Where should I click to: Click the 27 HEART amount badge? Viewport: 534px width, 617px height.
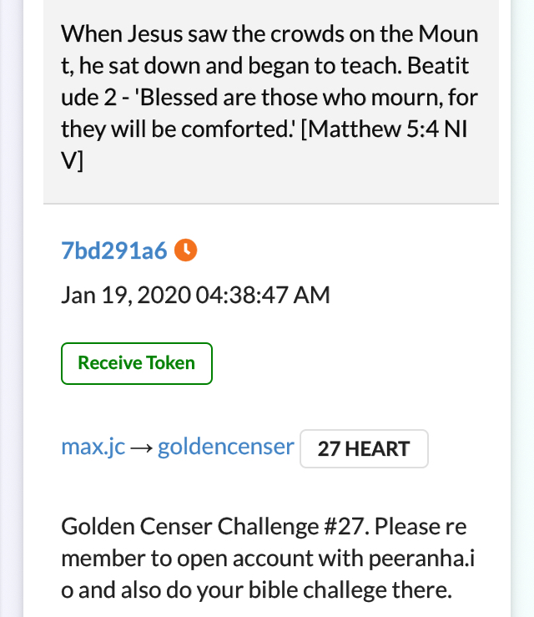coord(364,448)
